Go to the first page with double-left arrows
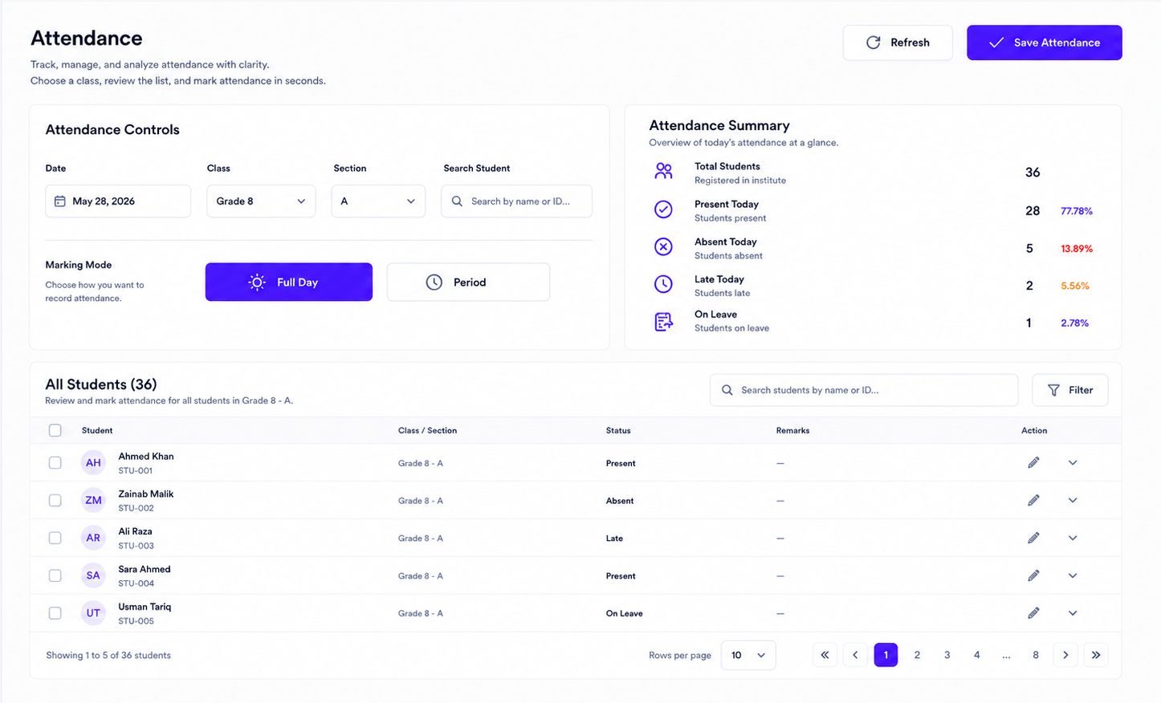 (825, 655)
